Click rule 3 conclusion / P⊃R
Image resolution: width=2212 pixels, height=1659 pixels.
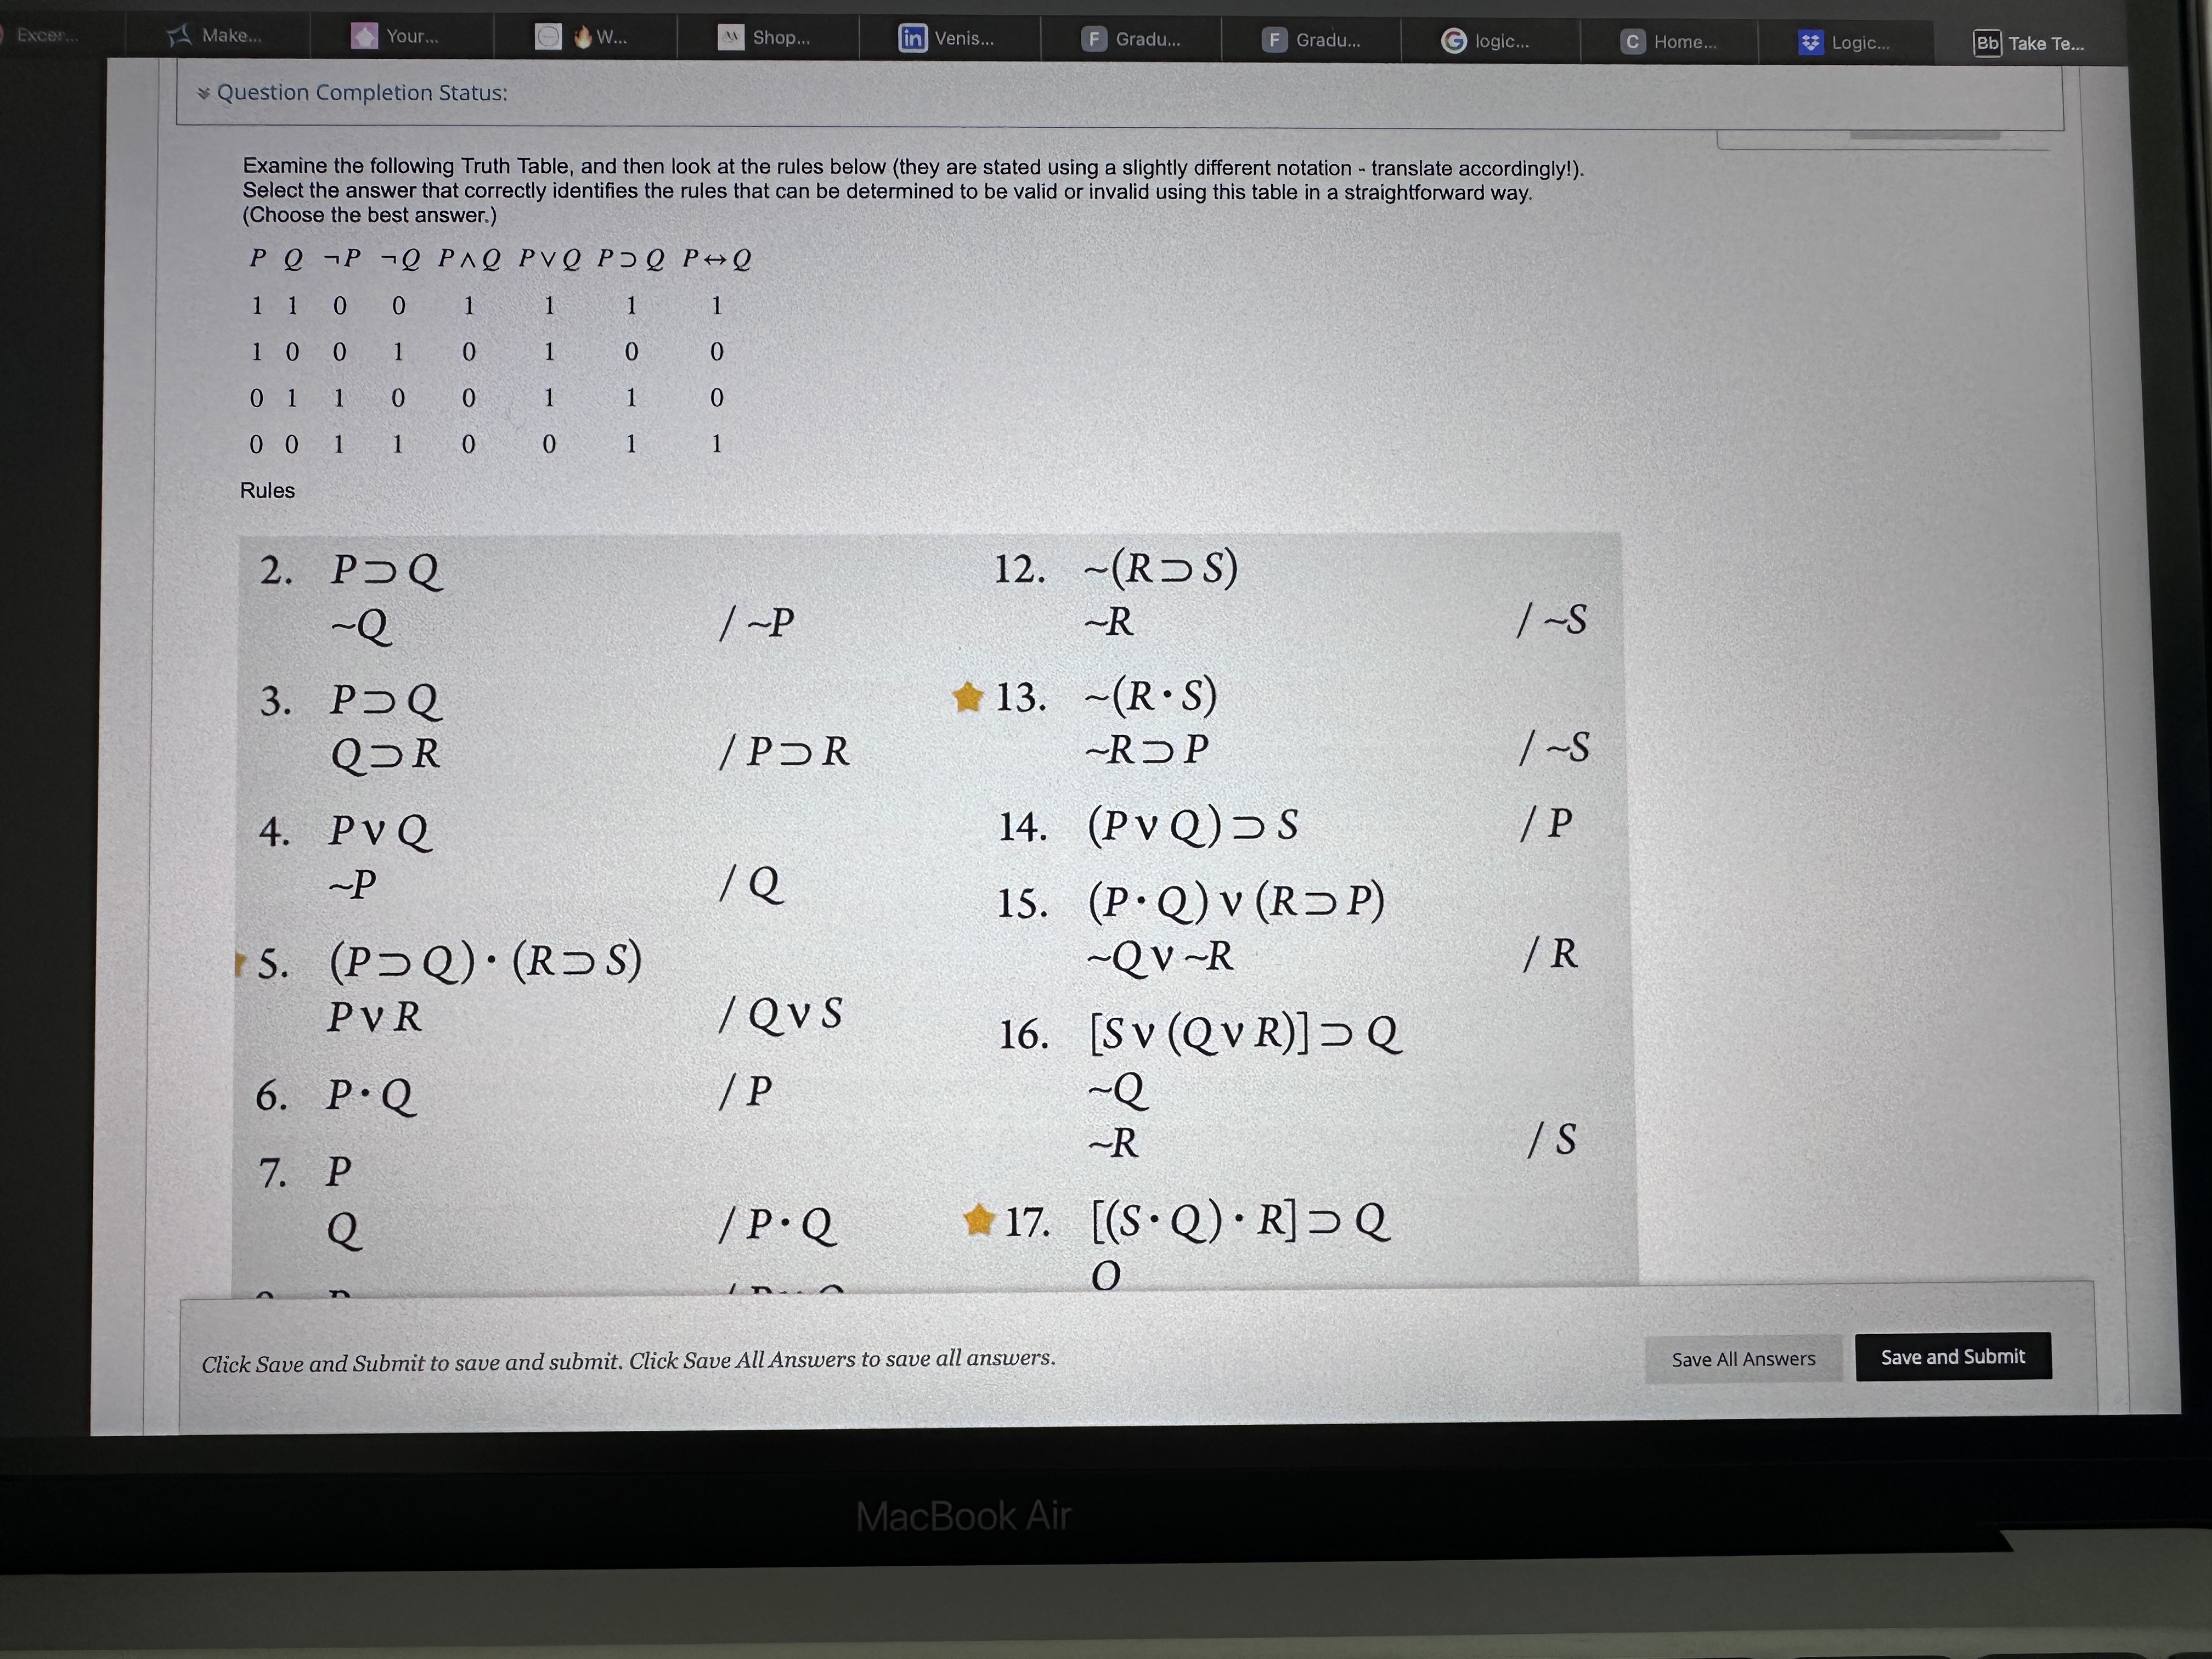click(784, 751)
